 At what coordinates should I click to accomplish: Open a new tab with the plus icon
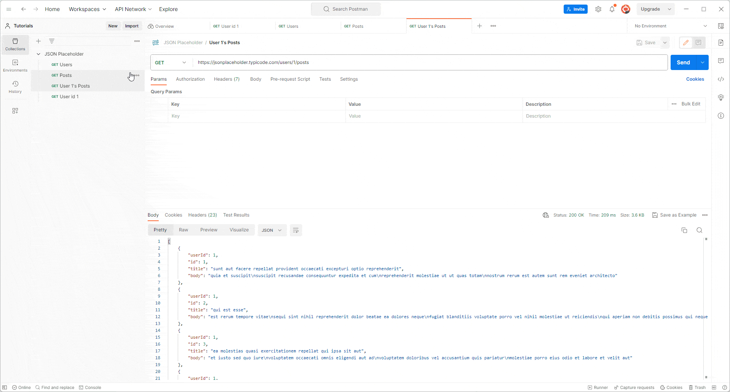point(480,26)
